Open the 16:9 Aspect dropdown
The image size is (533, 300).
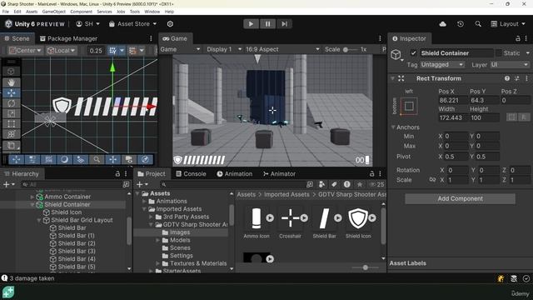pos(282,49)
